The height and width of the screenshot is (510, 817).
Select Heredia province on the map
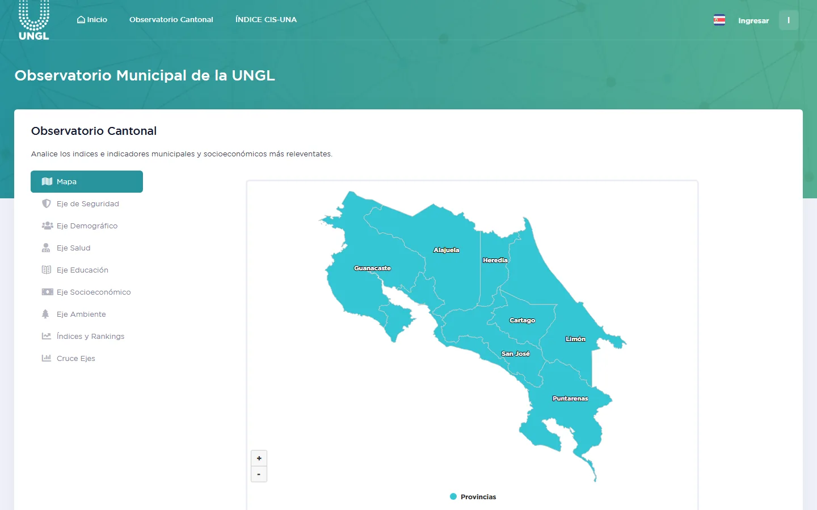pyautogui.click(x=495, y=260)
